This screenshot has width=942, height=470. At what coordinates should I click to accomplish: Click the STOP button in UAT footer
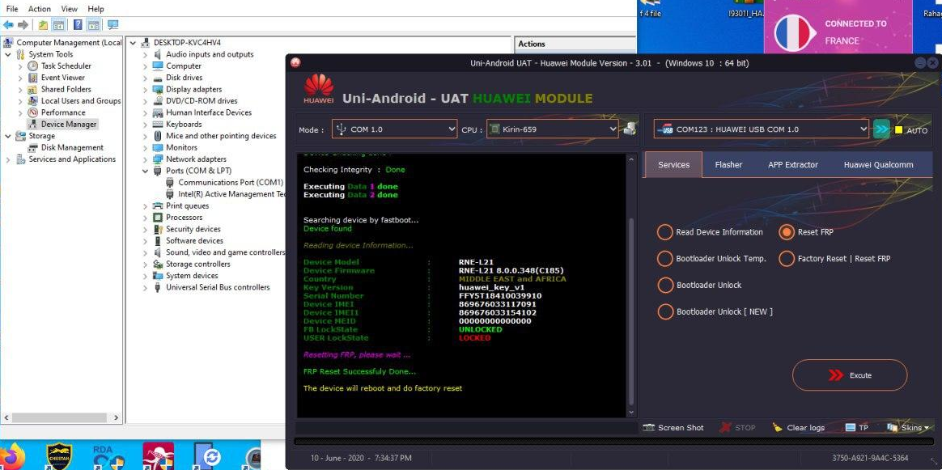[738, 427]
